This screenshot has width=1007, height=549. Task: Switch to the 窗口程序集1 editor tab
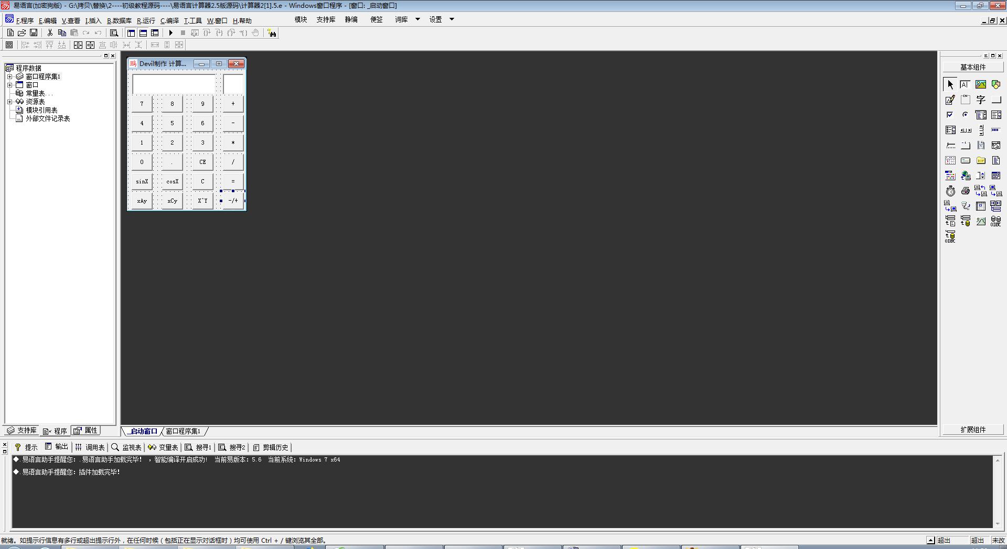(x=183, y=431)
